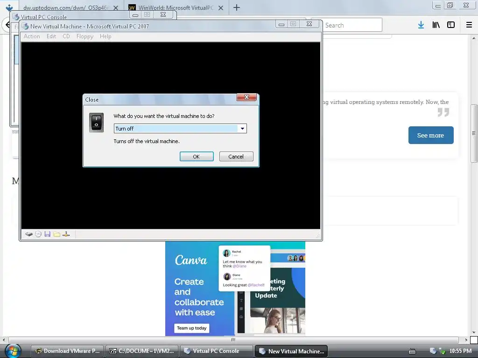478x358 pixels.
Task: Close the Close dialog with red X
Action: point(246,97)
